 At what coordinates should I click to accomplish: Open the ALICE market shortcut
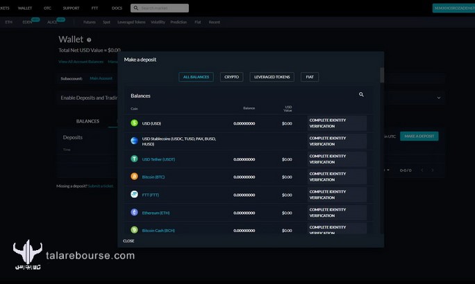click(52, 22)
